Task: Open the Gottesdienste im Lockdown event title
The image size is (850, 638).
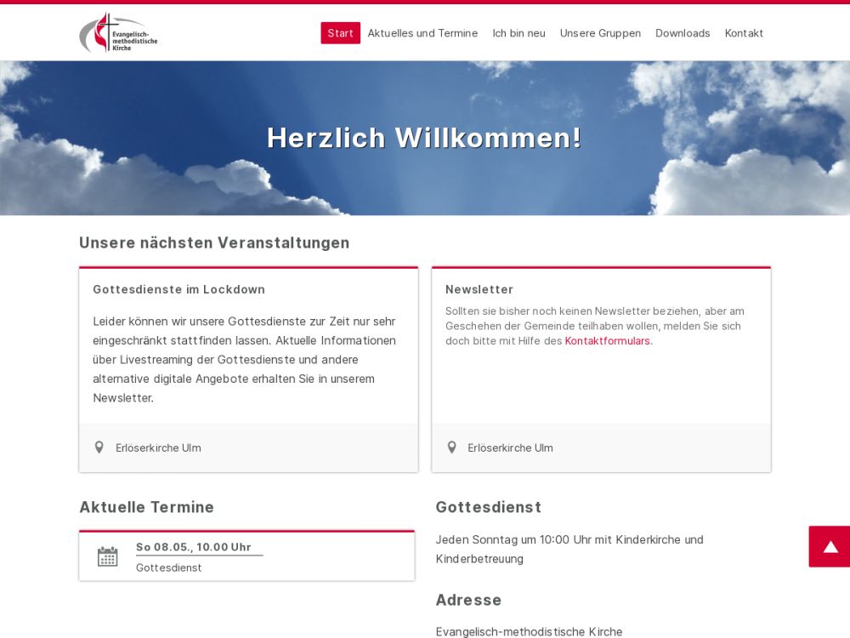Action: point(178,289)
